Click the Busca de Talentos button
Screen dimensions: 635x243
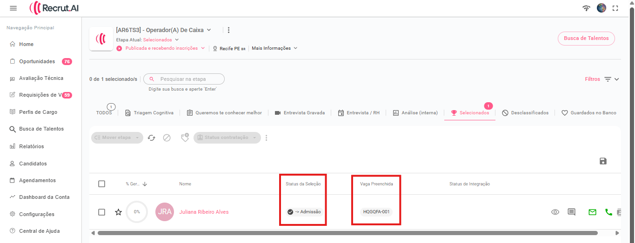tap(586, 39)
